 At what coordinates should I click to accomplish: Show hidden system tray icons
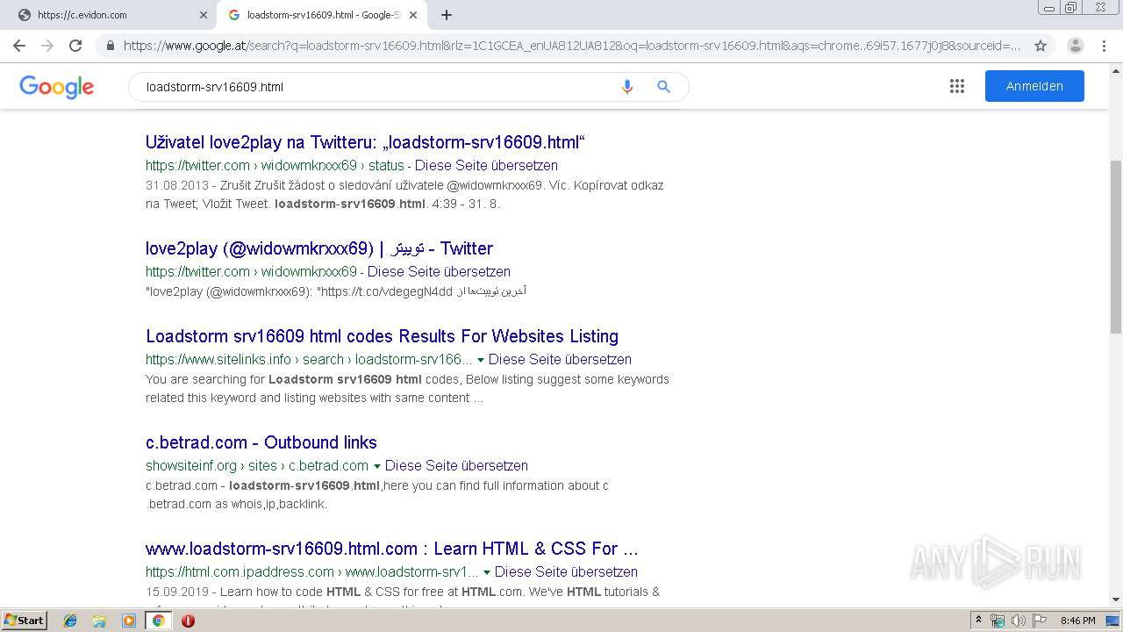click(978, 621)
